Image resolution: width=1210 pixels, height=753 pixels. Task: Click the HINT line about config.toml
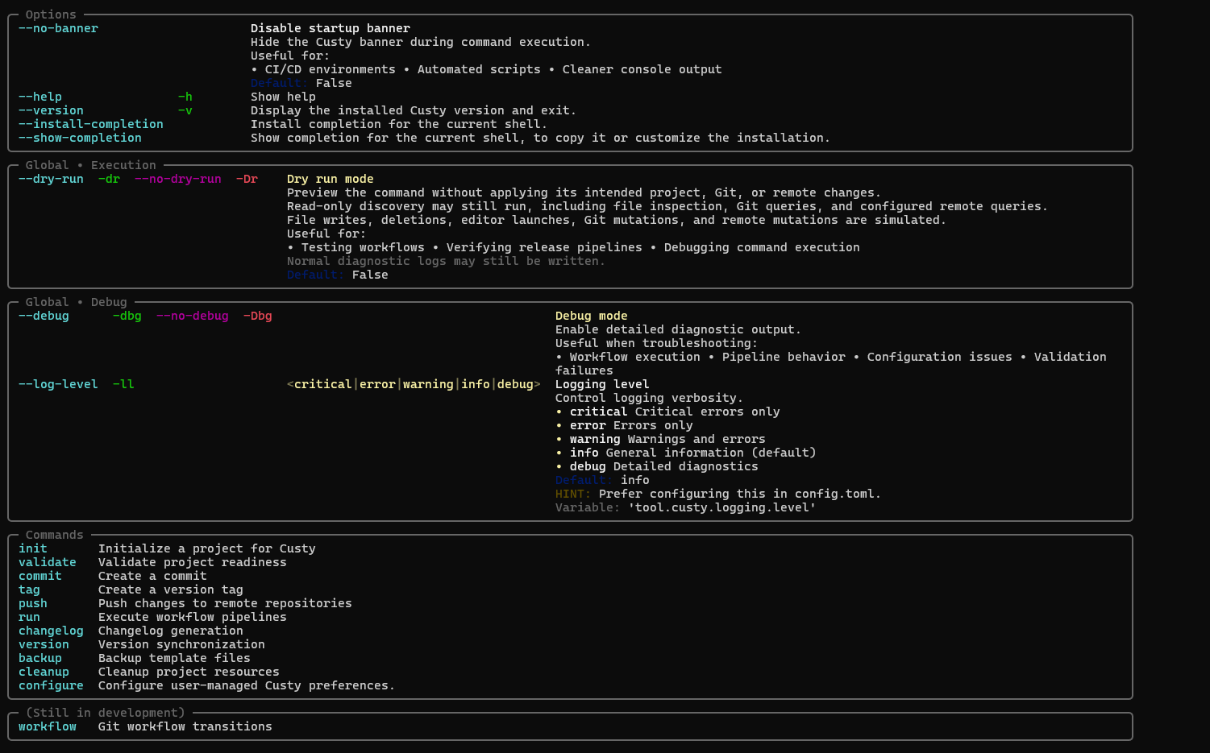click(x=718, y=494)
